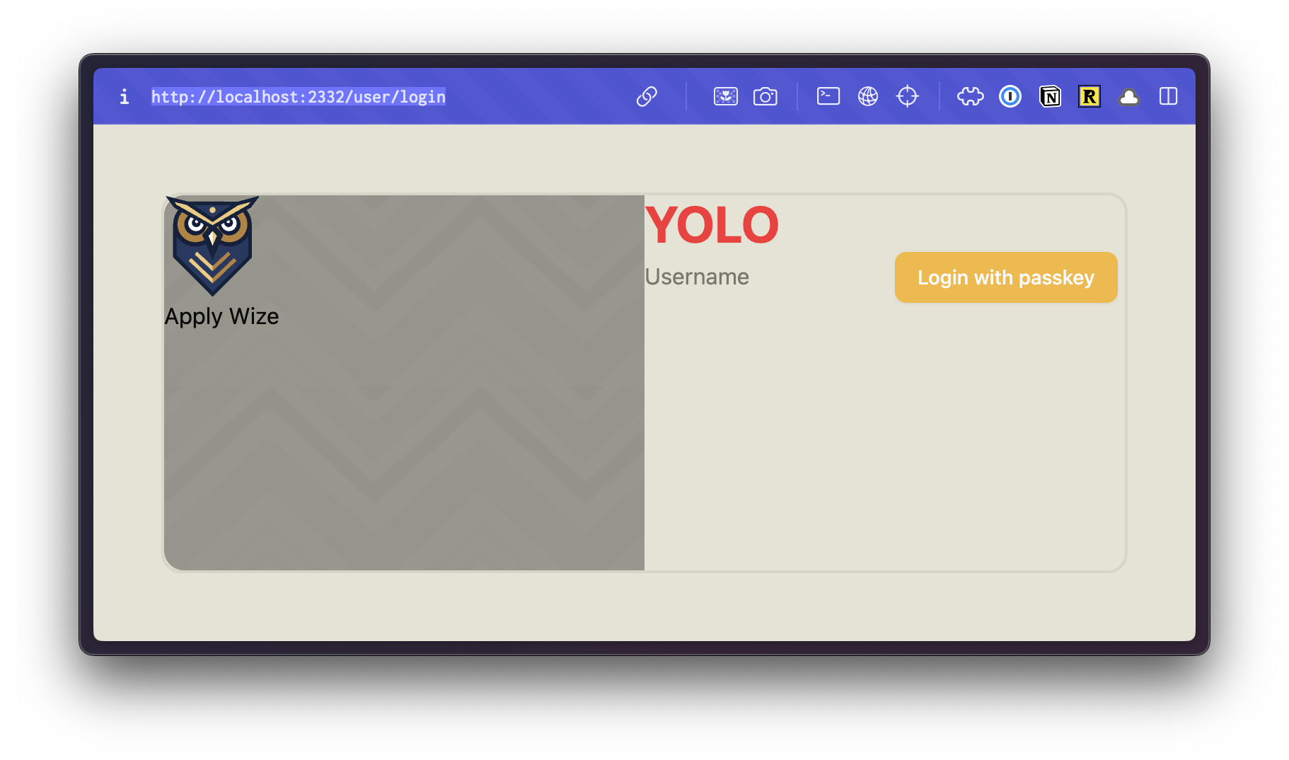Click the URL address bar
1289x760 pixels.
298,96
